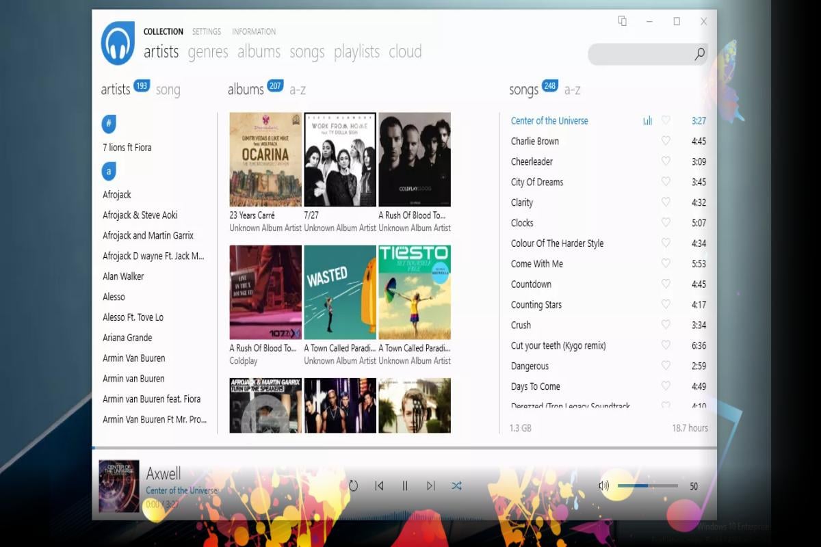Play the song Clocks
The image size is (821, 547).
pyautogui.click(x=522, y=223)
